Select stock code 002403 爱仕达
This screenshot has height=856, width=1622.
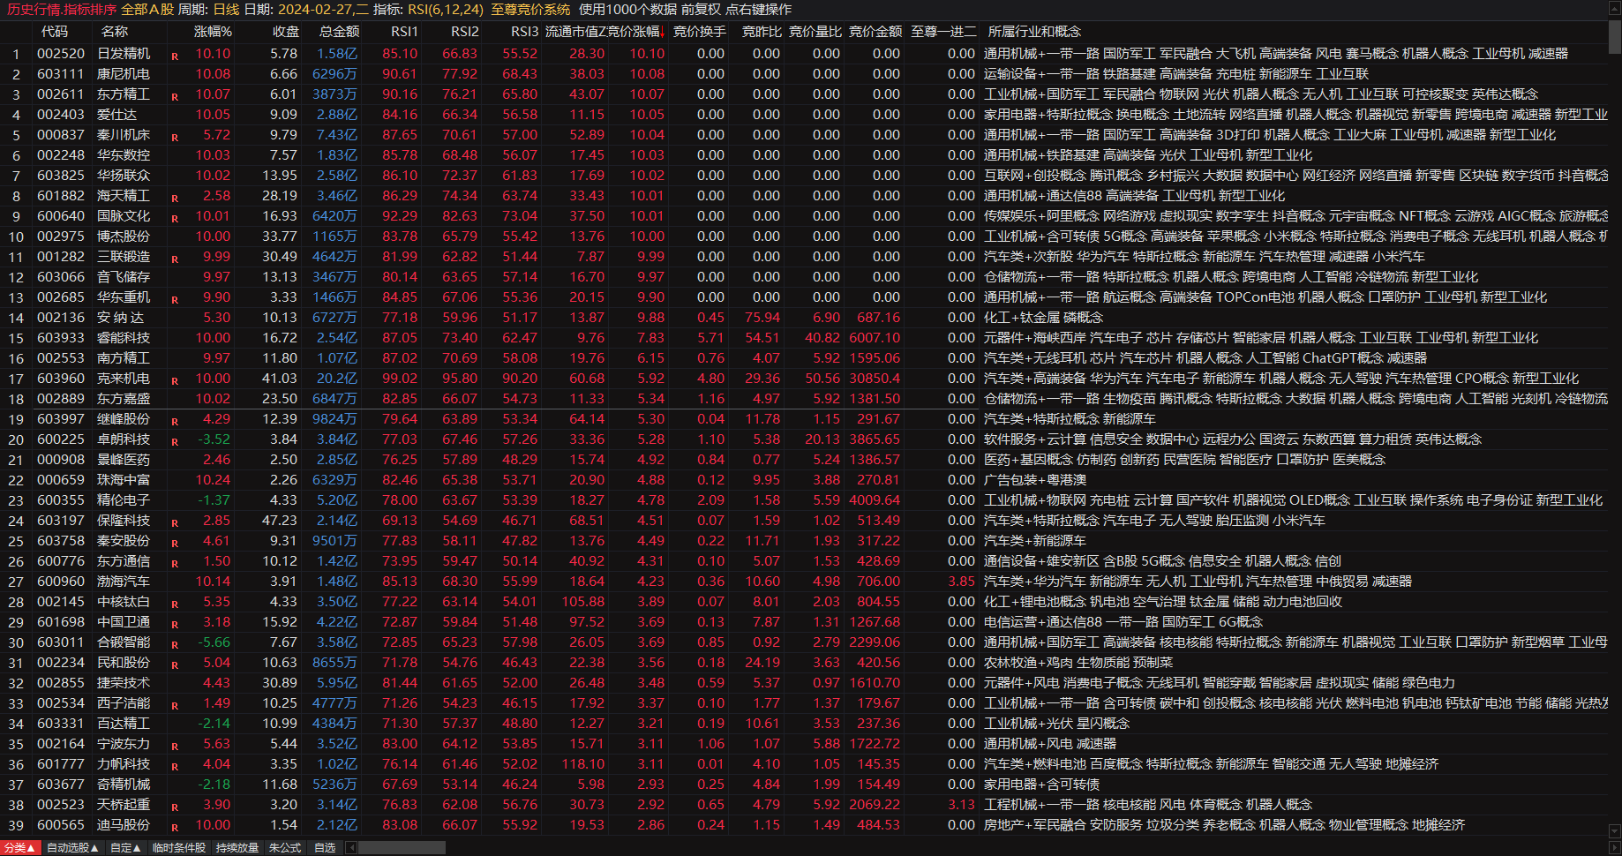[x=61, y=115]
